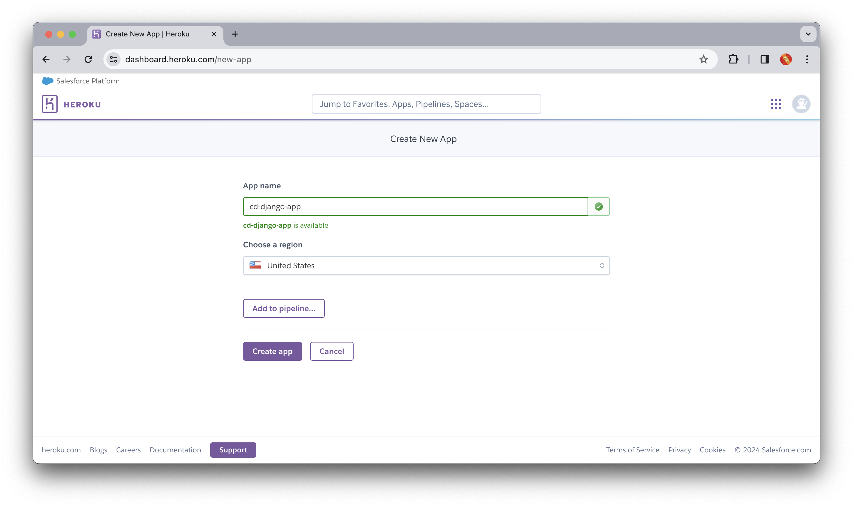Reload the page
Viewport: 853px width, 507px height.
88,59
